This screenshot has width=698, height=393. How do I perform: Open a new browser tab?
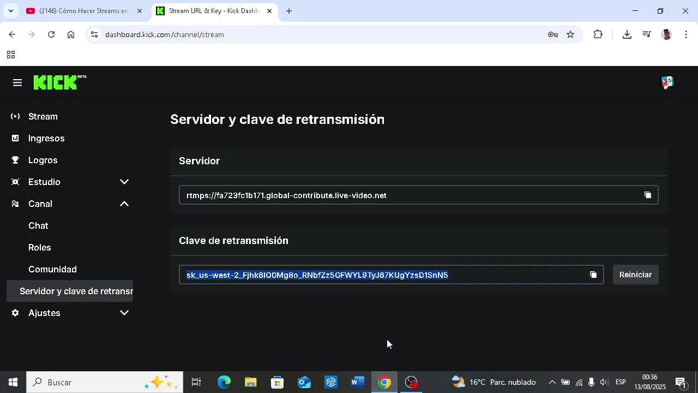[289, 11]
